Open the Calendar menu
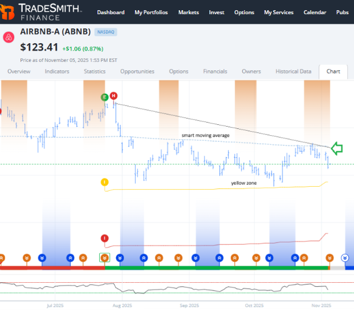The width and height of the screenshot is (354, 310). (315, 12)
